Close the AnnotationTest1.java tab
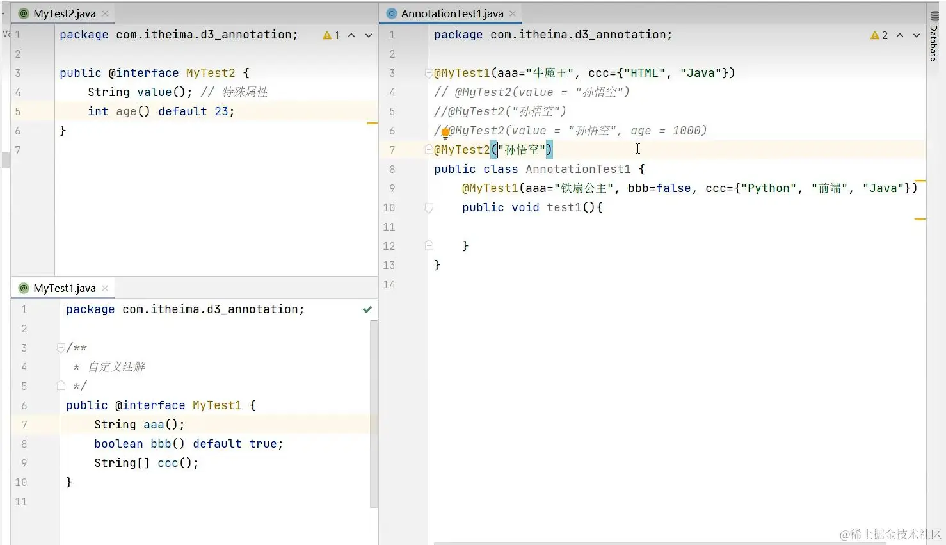 [513, 13]
